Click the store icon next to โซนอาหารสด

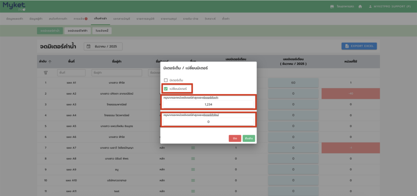[x=332, y=6]
